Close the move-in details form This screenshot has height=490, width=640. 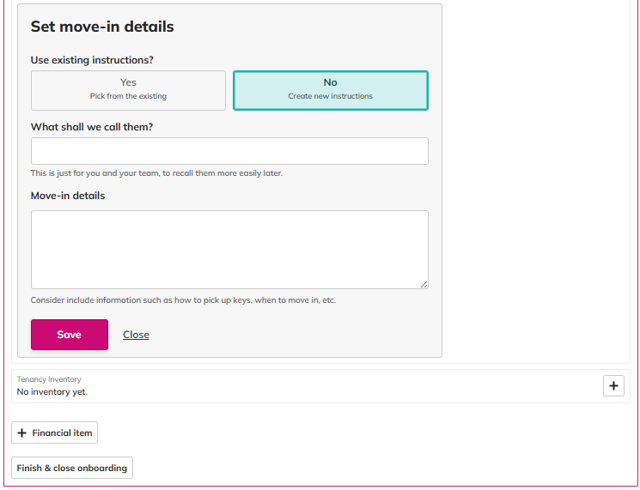coord(136,335)
